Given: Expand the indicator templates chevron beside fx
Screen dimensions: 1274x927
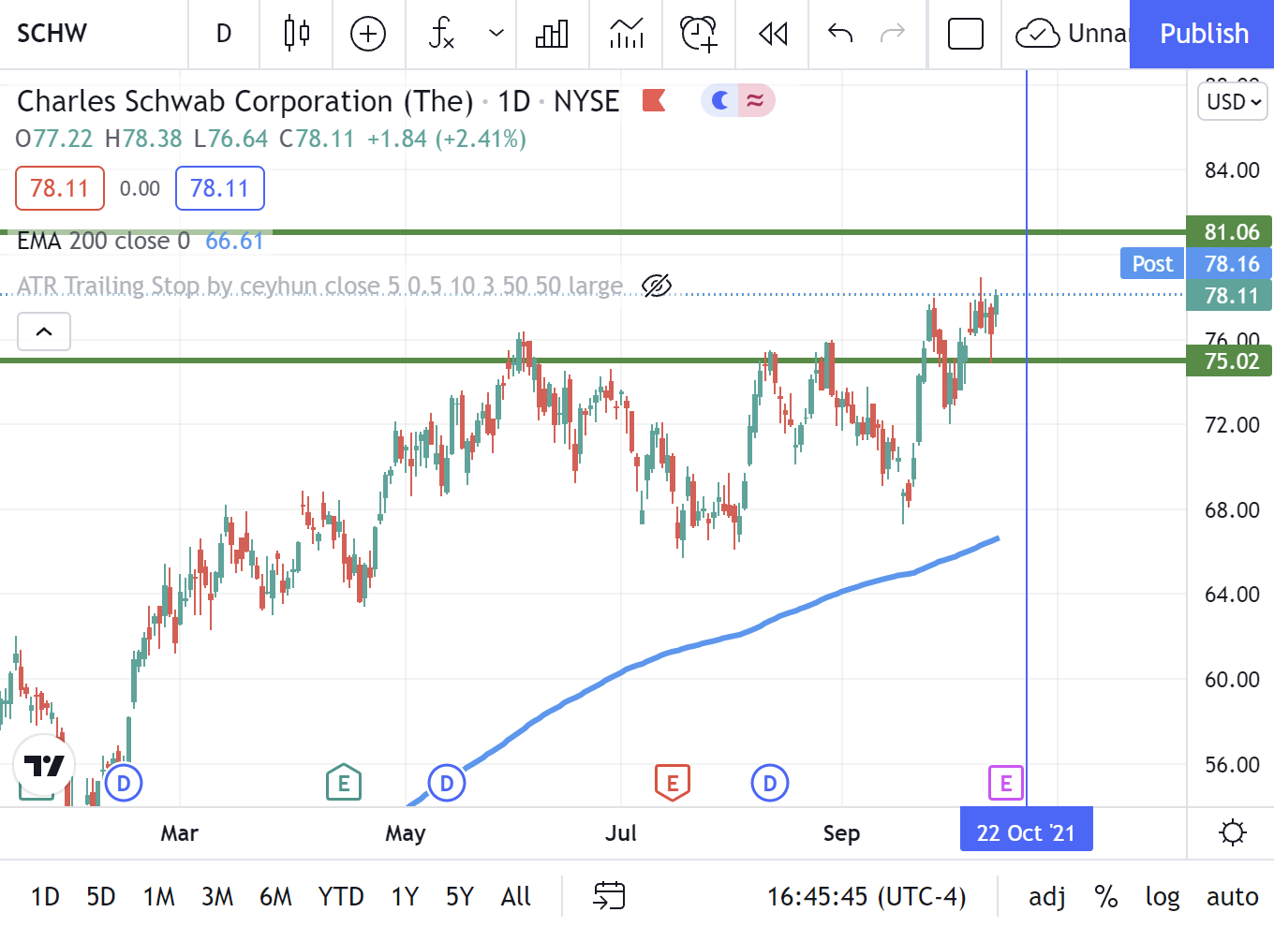Looking at the screenshot, I should tap(495, 34).
